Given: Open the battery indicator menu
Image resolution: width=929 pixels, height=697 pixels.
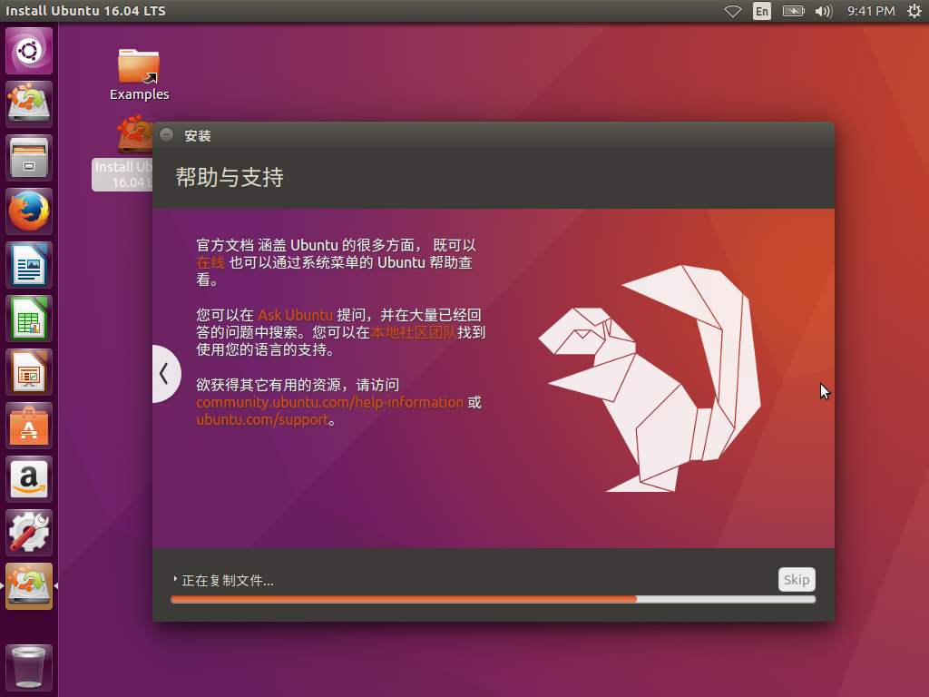Looking at the screenshot, I should tap(793, 11).
